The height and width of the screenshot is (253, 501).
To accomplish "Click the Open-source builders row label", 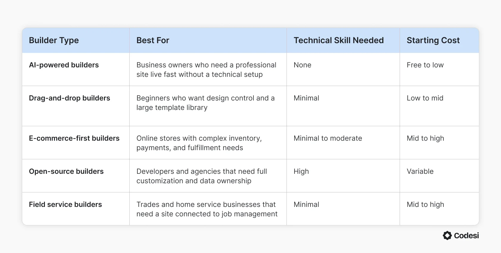I will click(x=66, y=171).
